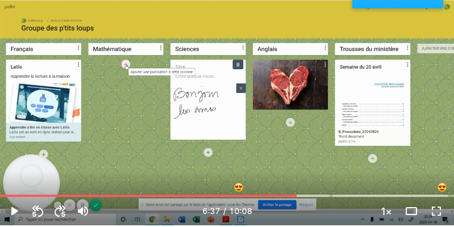This screenshot has width=454, height=227.
Task: Click 'Apprendre la lecture à la maison' text
Action: (x=40, y=77)
